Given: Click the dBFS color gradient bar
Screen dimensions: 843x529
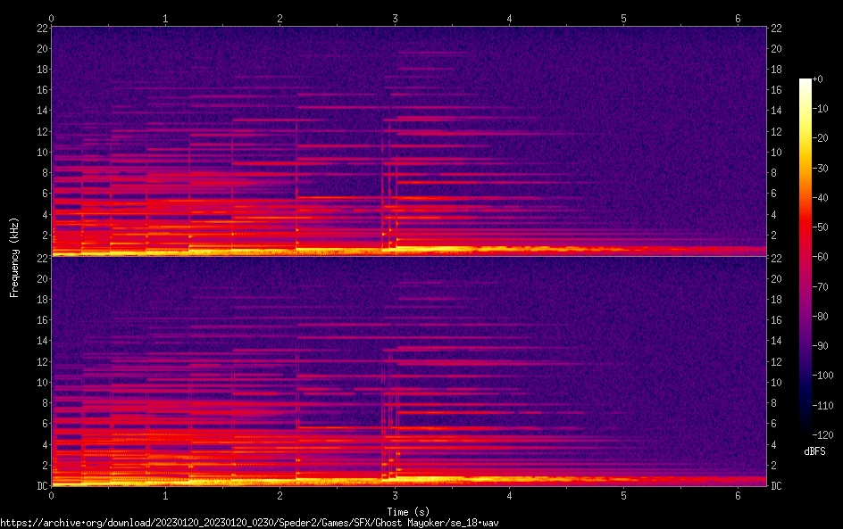Looking at the screenshot, I should pyautogui.click(x=805, y=258).
